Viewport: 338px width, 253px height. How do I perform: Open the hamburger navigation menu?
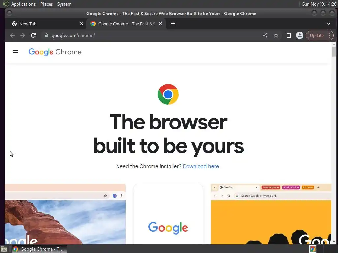[x=16, y=52]
